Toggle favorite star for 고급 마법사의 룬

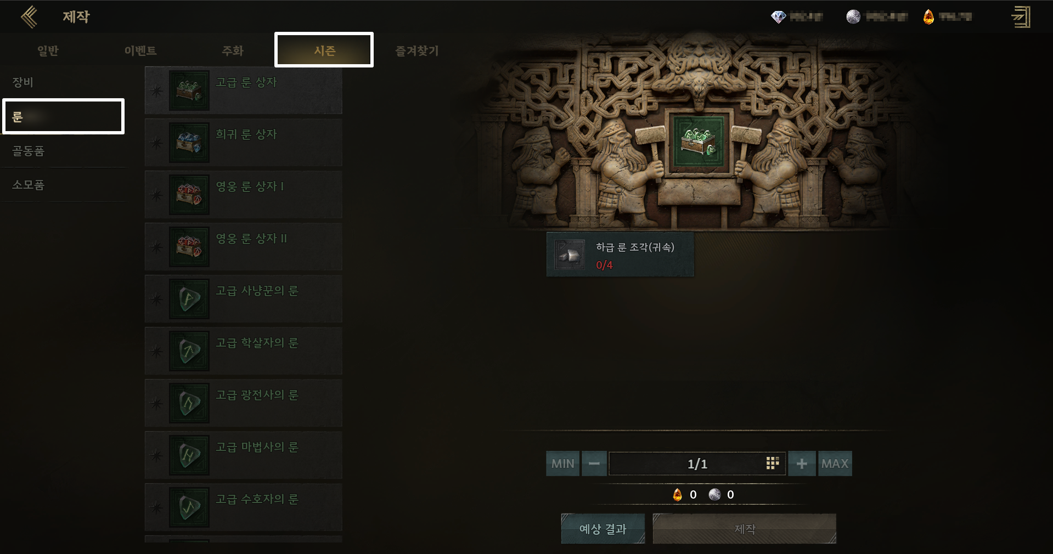click(157, 455)
